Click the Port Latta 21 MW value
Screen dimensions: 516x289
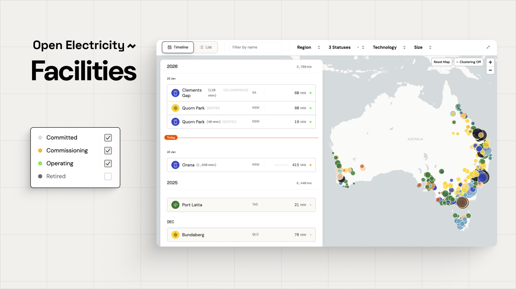(300, 205)
